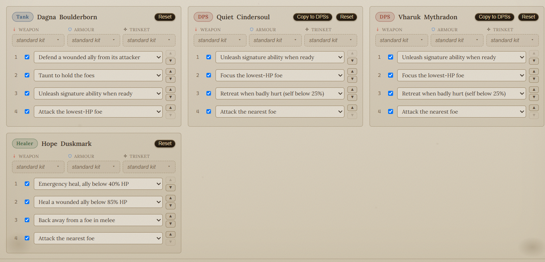Click Quiet Cindersoul's DPS role badge
The height and width of the screenshot is (262, 545).
click(203, 17)
